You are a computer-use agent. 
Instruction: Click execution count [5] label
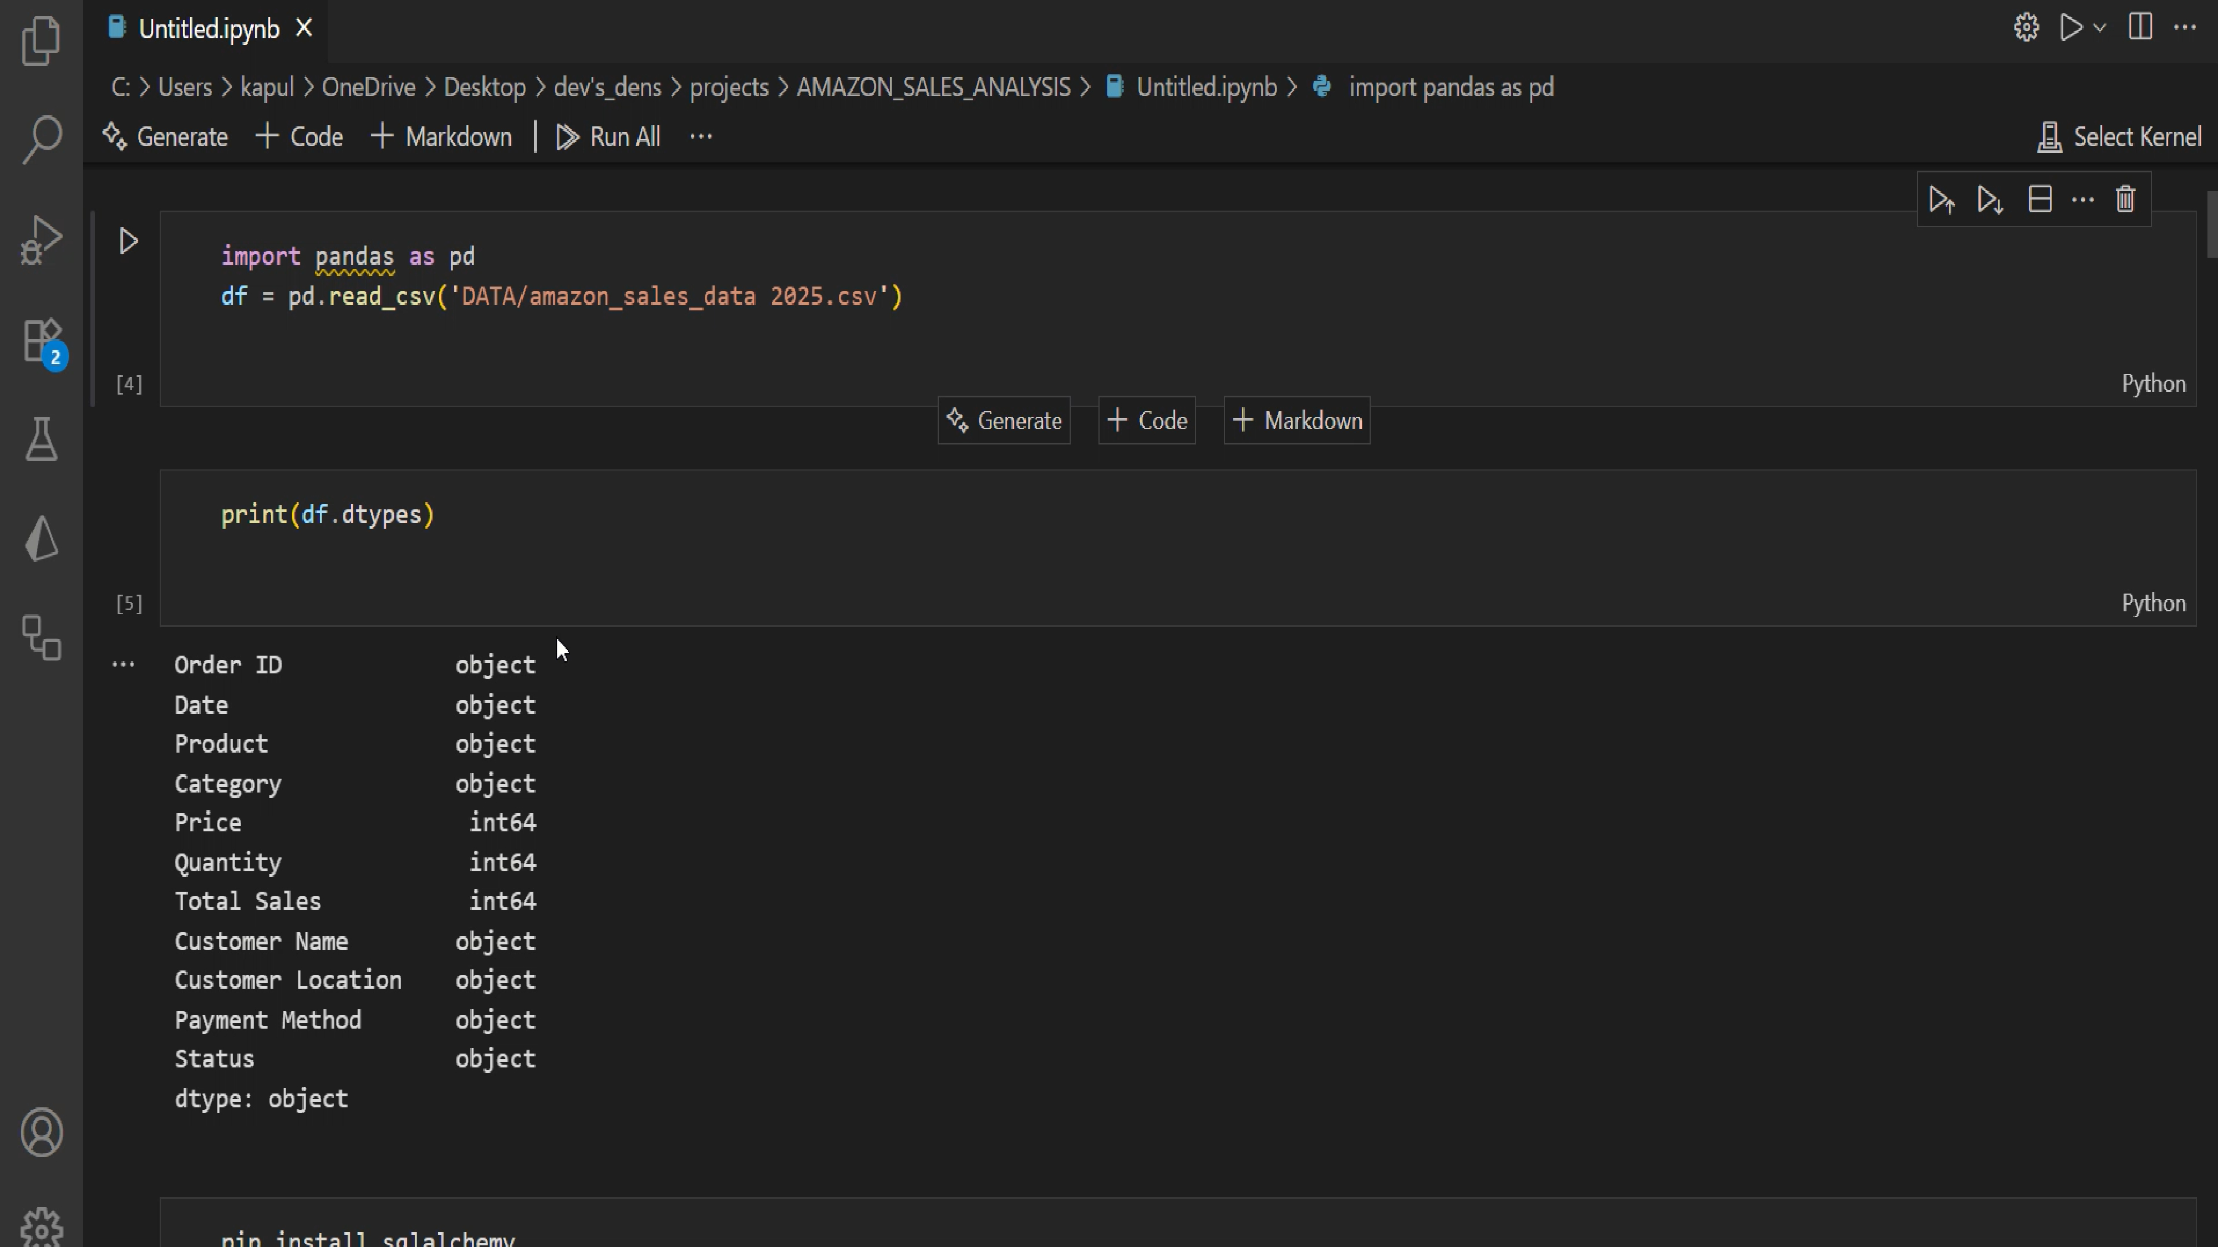[x=129, y=604]
